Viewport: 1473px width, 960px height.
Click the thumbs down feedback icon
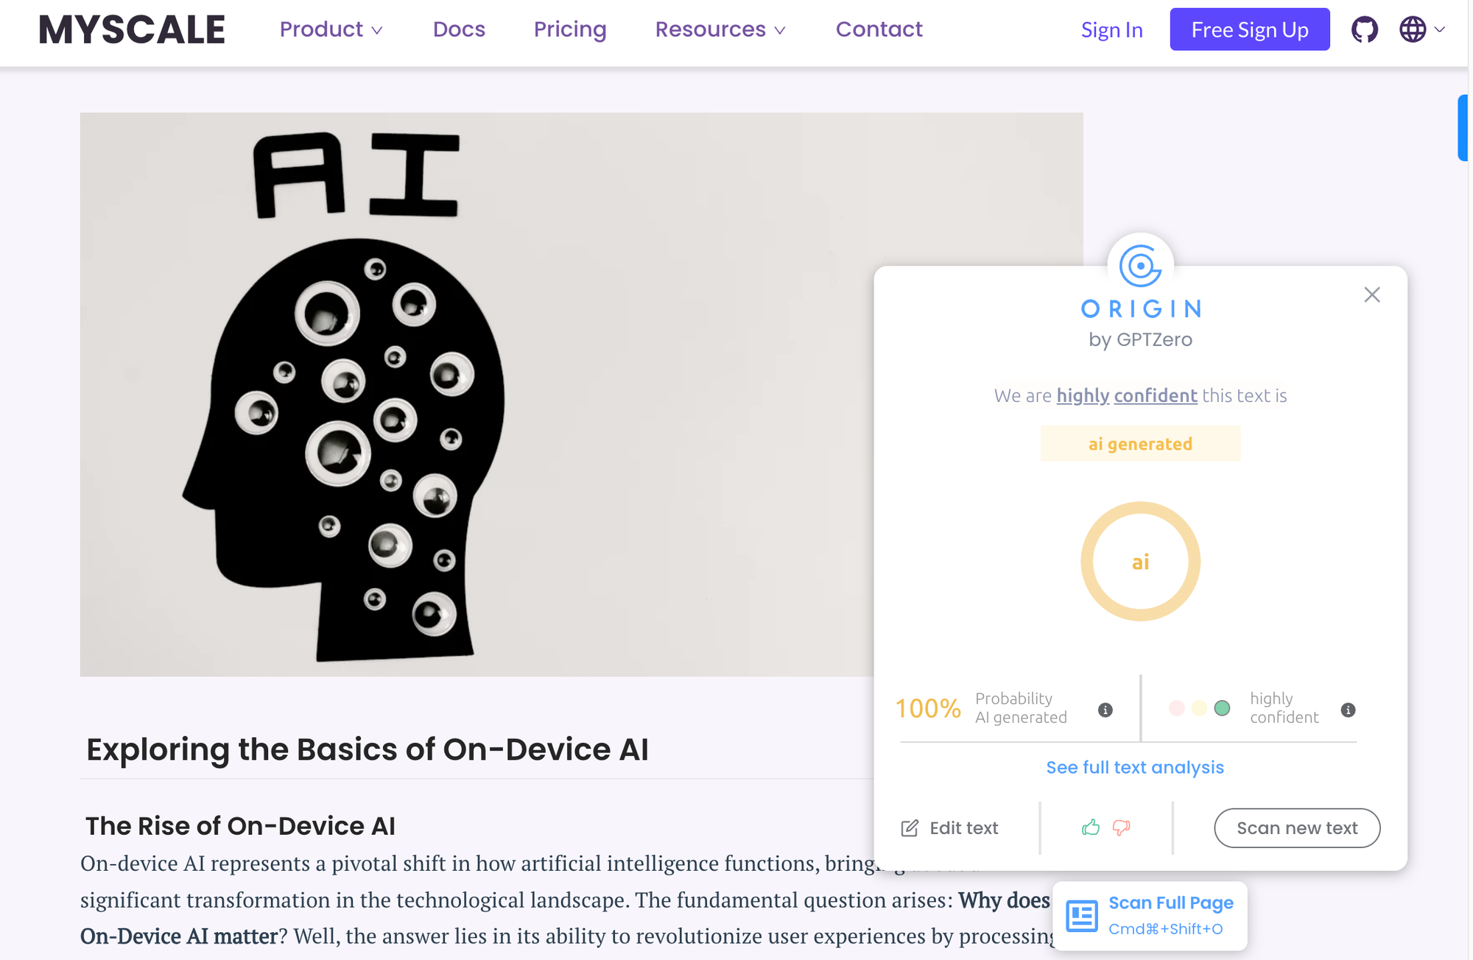(1121, 827)
